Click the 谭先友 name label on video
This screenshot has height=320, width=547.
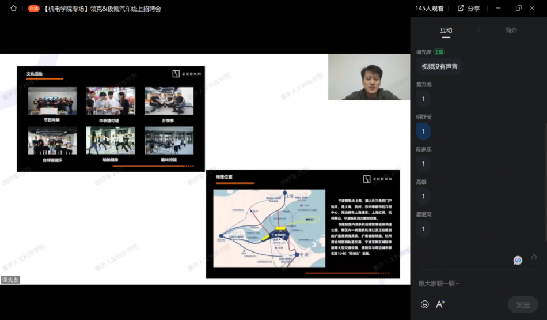click(x=10, y=280)
